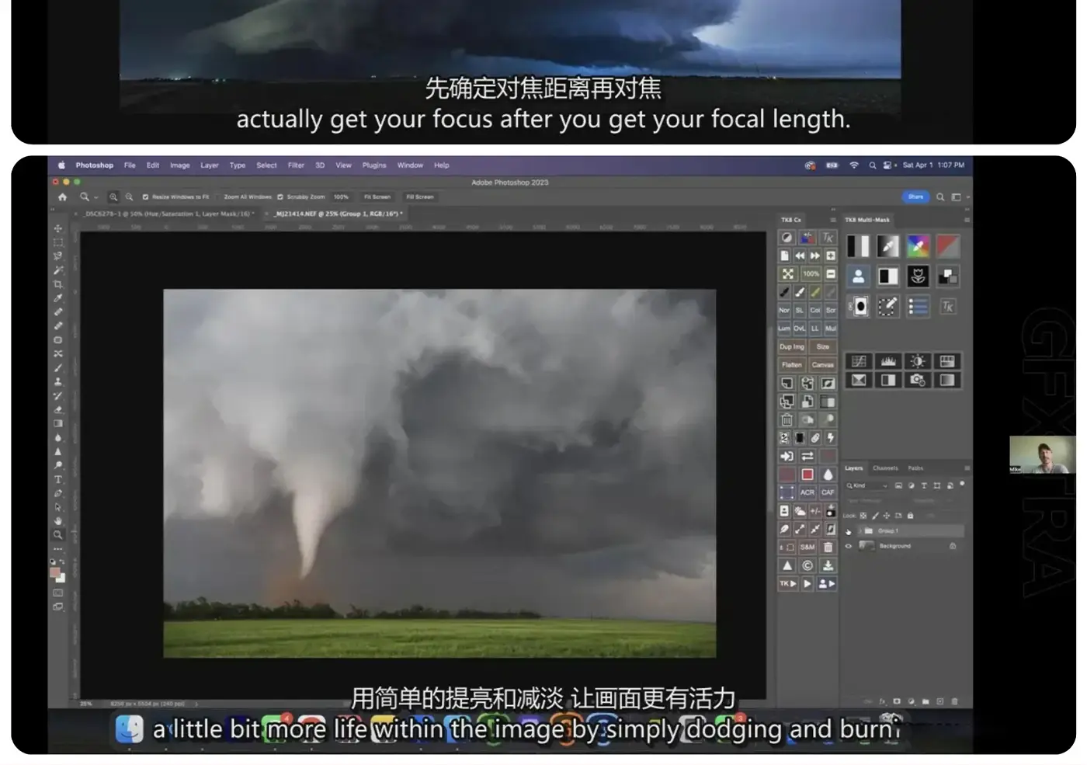Select the Type tool

[58, 479]
